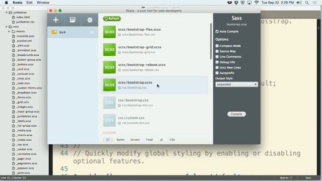Viewport: 322px width, 181px height.
Task: Open Output Style expanded dropdown
Action: coord(236,84)
